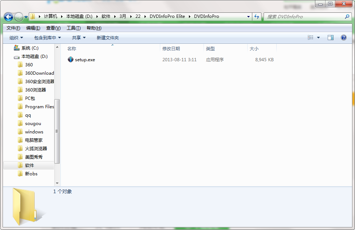Viewport: 355px width, 230px height.
Task: Select 系统 (C:) drive in tree
Action: (30, 48)
